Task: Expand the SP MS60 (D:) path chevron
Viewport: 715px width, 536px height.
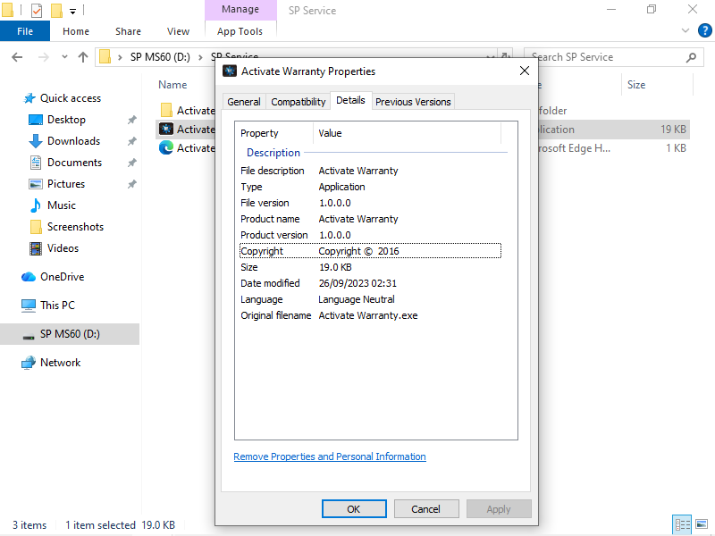Action: tap(201, 57)
